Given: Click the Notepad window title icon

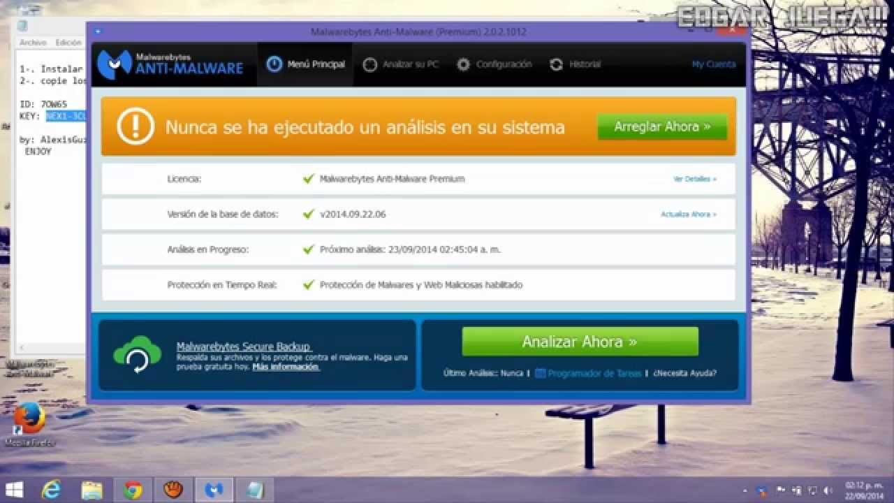Looking at the screenshot, I should [x=22, y=26].
